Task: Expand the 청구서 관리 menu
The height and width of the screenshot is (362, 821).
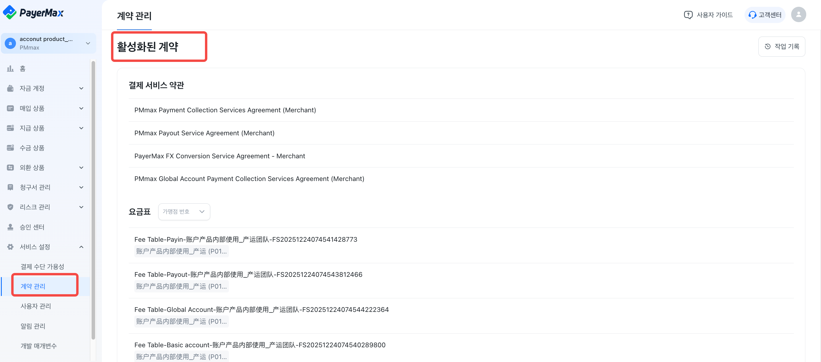Action: (81, 187)
